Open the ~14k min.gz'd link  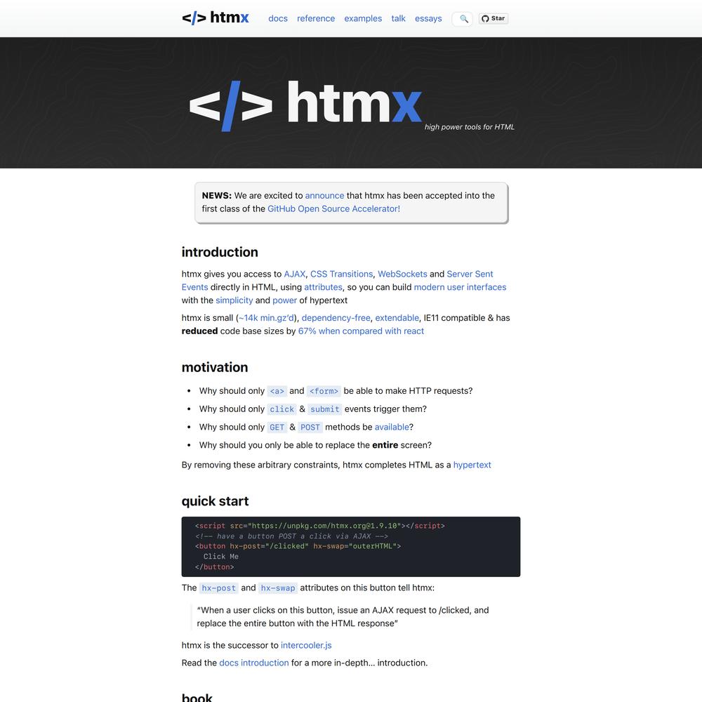[x=266, y=318]
